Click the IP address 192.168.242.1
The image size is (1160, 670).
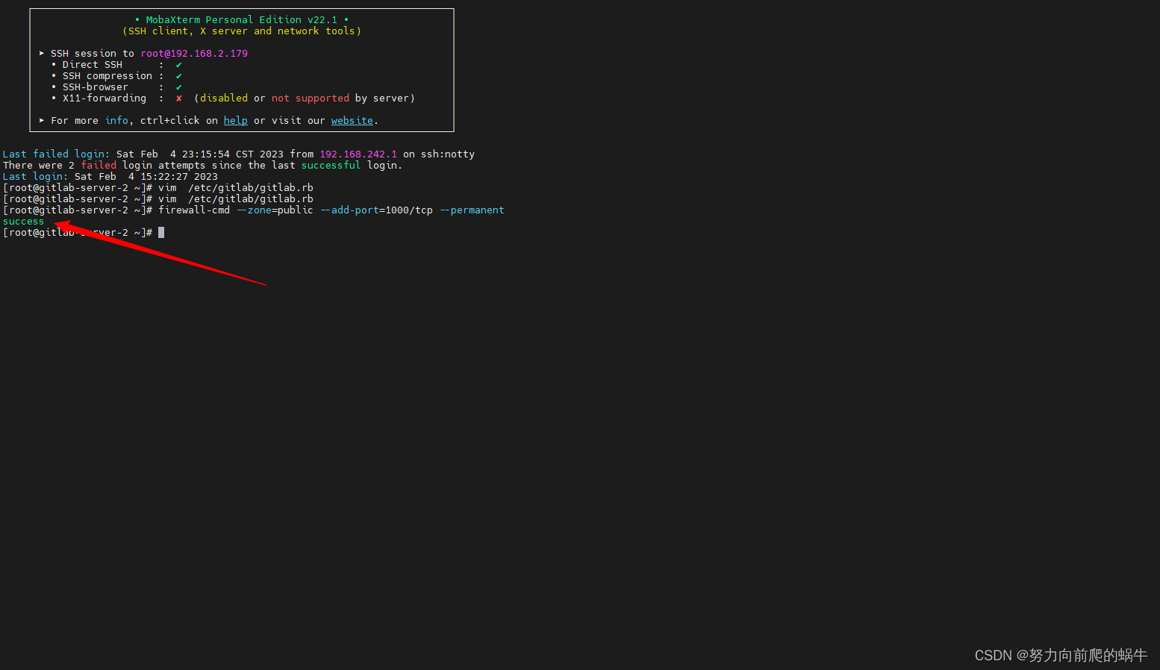point(358,154)
